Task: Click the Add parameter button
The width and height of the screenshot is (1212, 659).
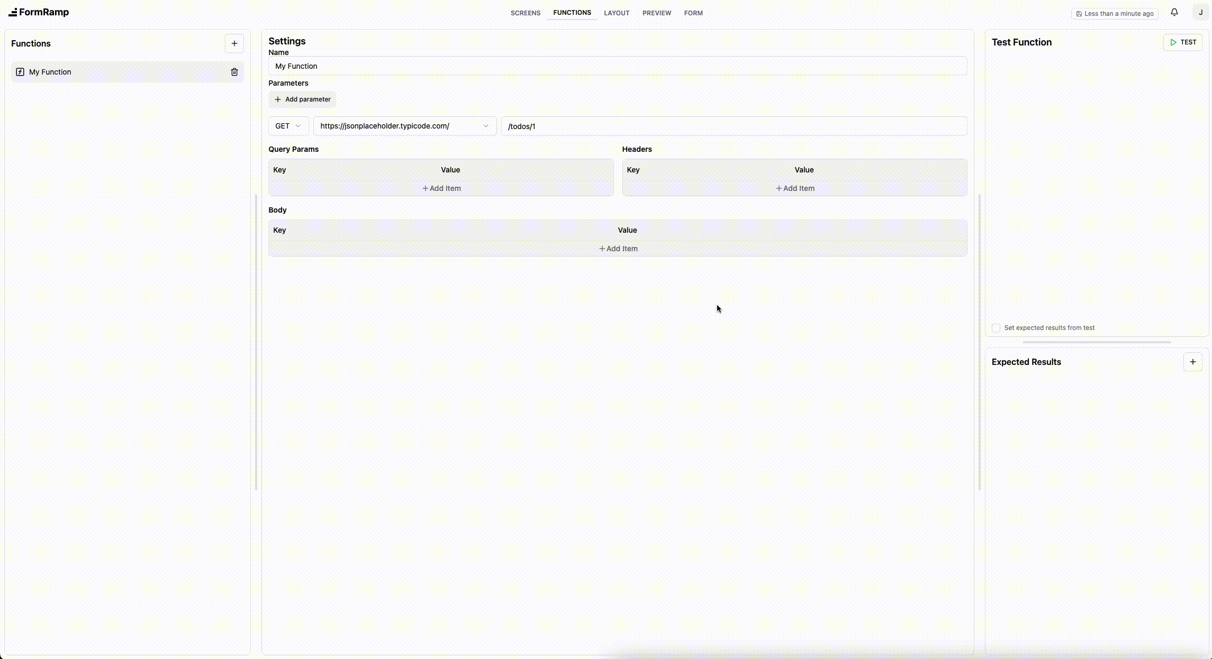Action: pos(302,99)
